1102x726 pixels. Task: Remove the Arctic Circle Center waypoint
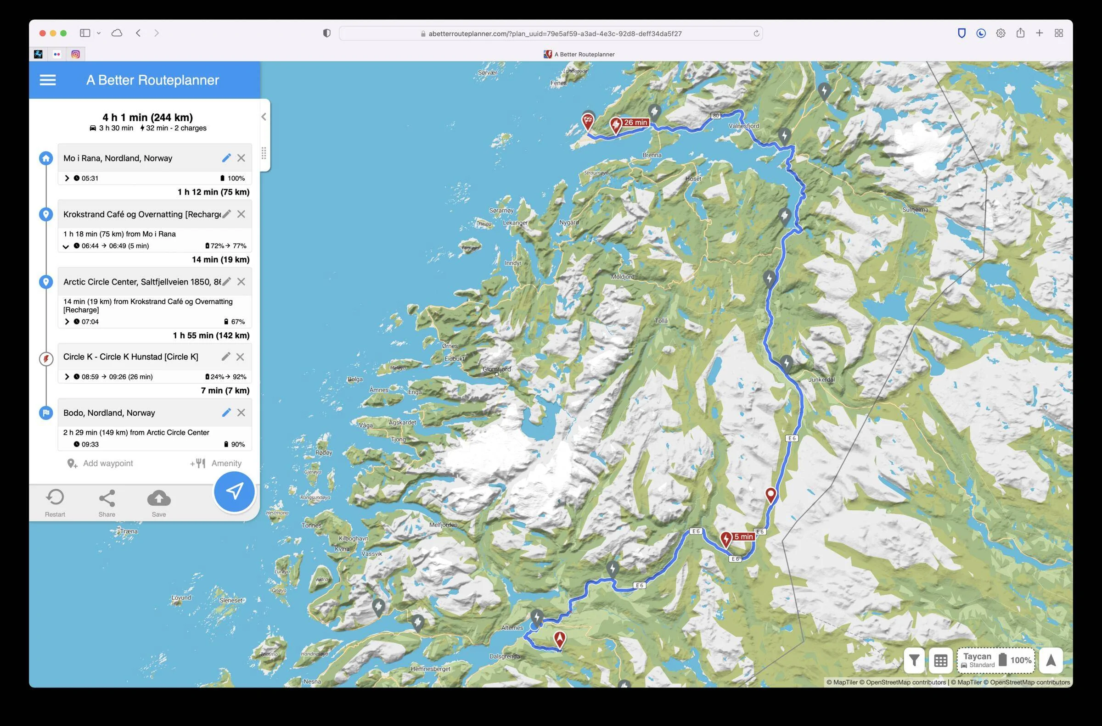(242, 281)
